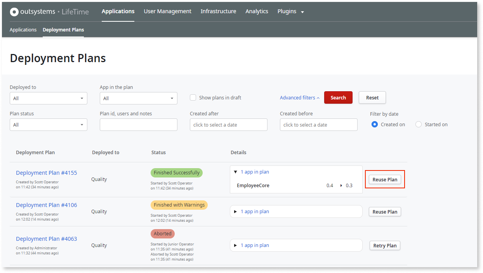Image resolution: width=483 pixels, height=273 pixels.
Task: Go to the Infrastructure section
Action: pos(218,11)
